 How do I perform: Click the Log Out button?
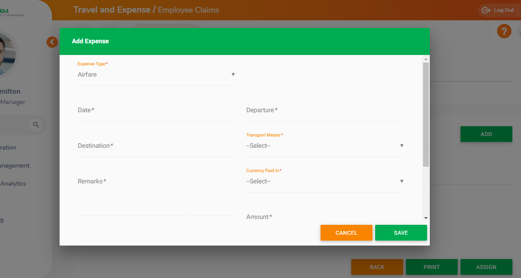pyautogui.click(x=498, y=10)
